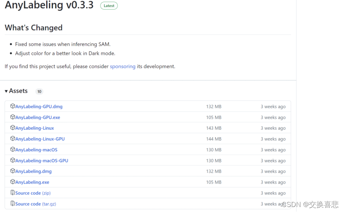345x212 pixels.
Task: Open the sponsoring link
Action: point(123,67)
